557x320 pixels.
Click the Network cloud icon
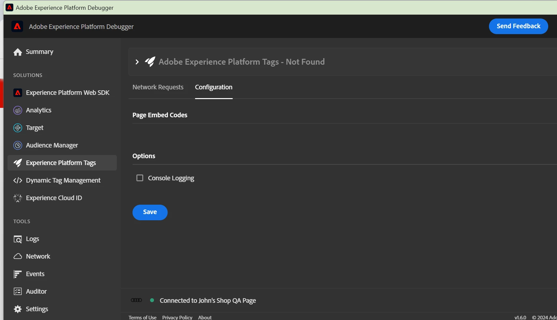pyautogui.click(x=18, y=256)
